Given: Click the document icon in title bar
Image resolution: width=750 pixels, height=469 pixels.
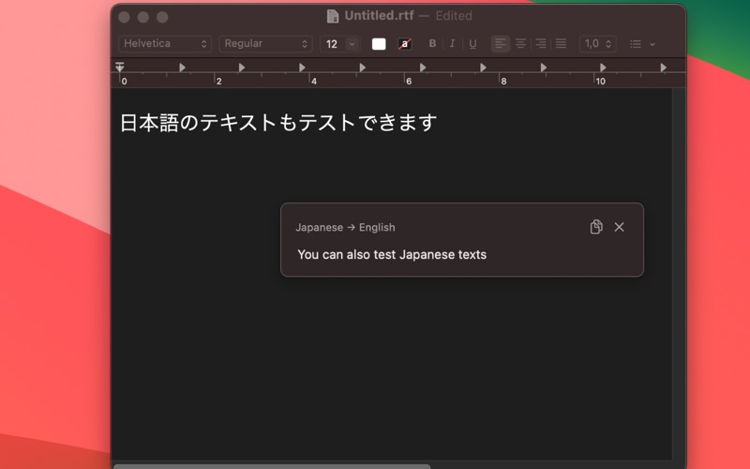Looking at the screenshot, I should 333,16.
